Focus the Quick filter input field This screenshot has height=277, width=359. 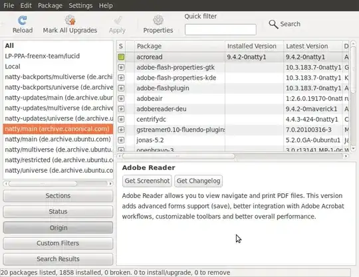(221, 29)
